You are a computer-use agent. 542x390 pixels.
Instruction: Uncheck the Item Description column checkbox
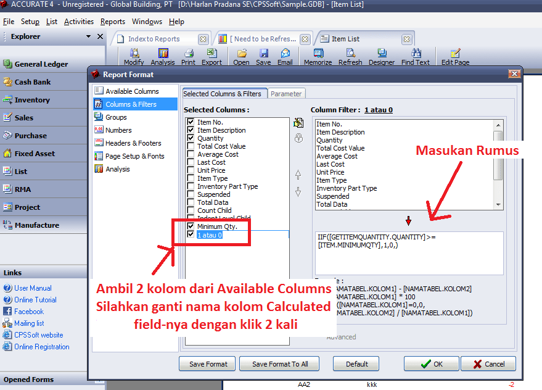191,130
